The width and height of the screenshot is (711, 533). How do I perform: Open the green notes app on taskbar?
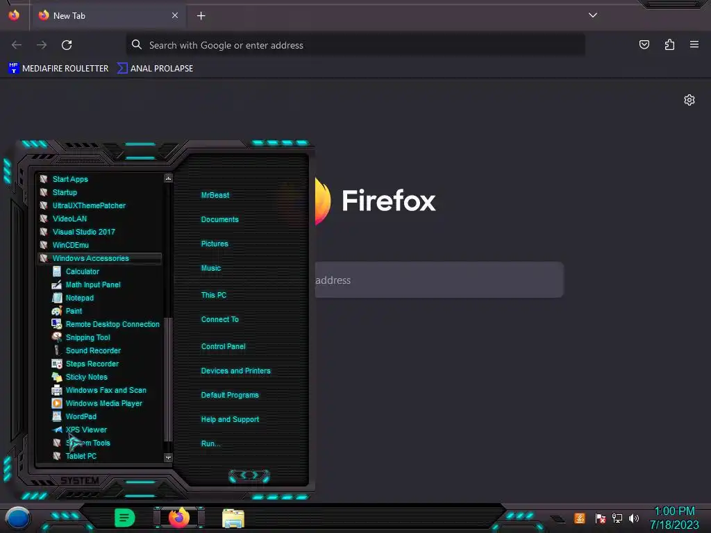124,518
